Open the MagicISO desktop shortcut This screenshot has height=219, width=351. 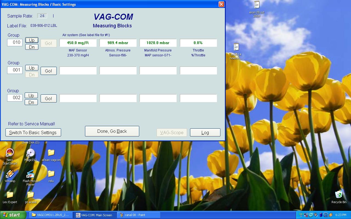tap(30, 153)
